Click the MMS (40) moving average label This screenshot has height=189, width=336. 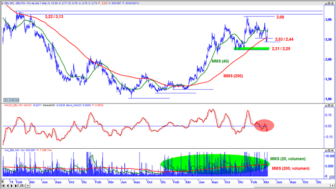pos(220,61)
